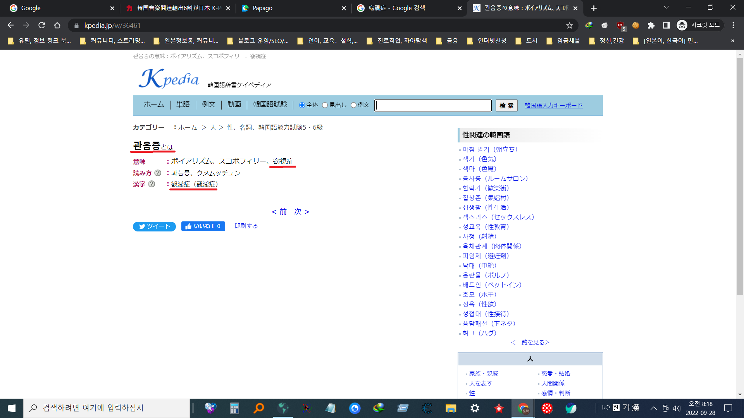The image size is (744, 418).
Task: Select the 例文 radio button
Action: (353, 105)
